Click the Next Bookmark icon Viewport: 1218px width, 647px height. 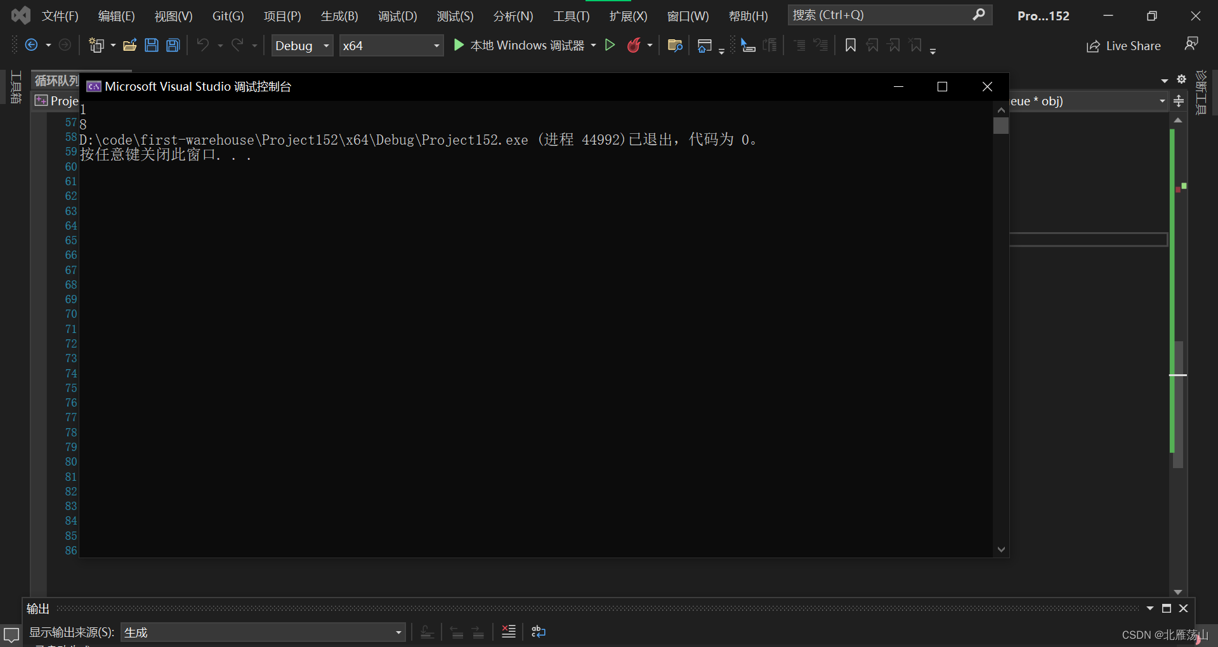pos(894,45)
